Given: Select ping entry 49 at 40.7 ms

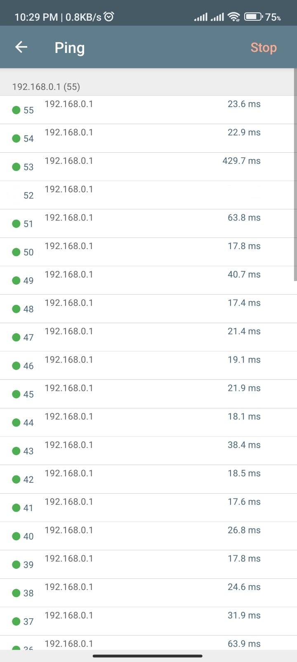Looking at the screenshot, I should (x=148, y=281).
